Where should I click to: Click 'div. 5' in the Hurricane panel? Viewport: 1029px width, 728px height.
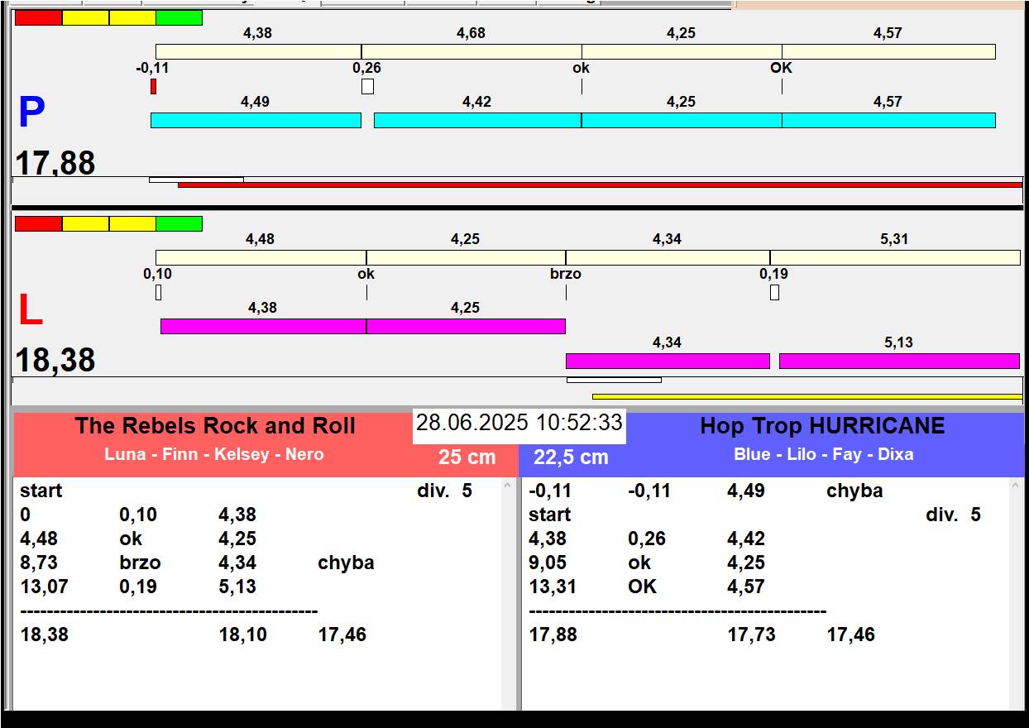(x=954, y=515)
